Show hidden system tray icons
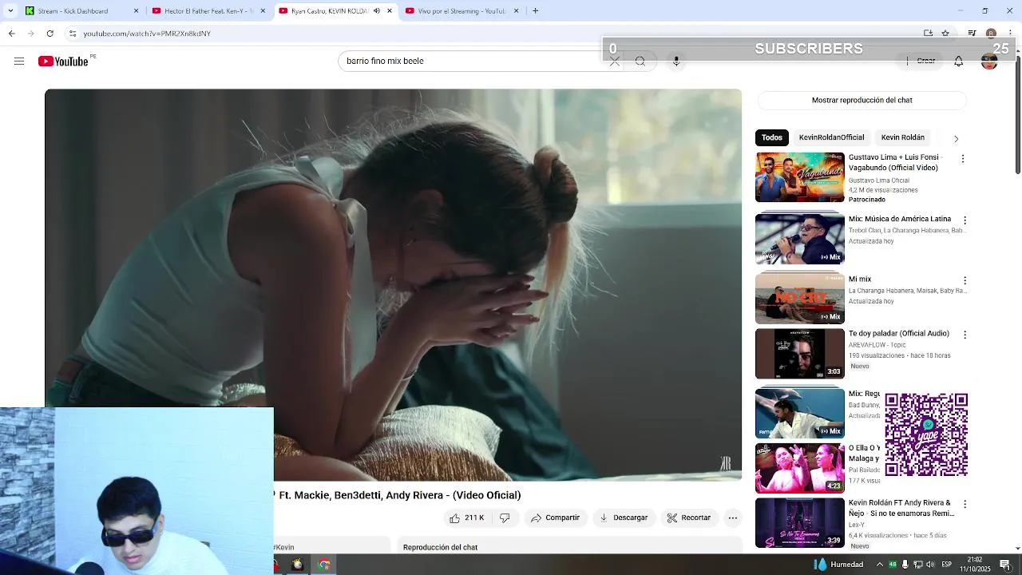This screenshot has height=575, width=1022. pyautogui.click(x=880, y=565)
